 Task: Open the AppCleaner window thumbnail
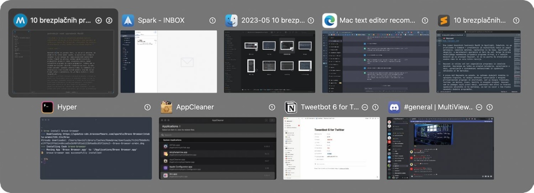[x=218, y=149]
